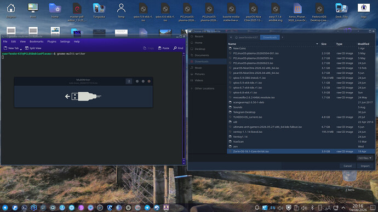Open the Dolphin desktop icon

11,10
